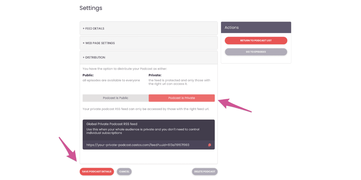The height and width of the screenshot is (180, 361).
Task: Click the Settings page heading
Action: tap(91, 8)
